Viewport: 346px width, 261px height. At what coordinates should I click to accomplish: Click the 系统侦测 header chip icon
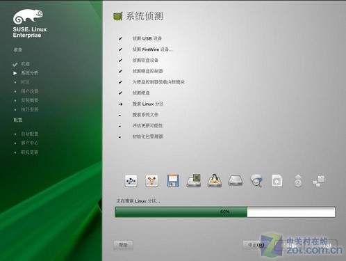pyautogui.click(x=117, y=16)
